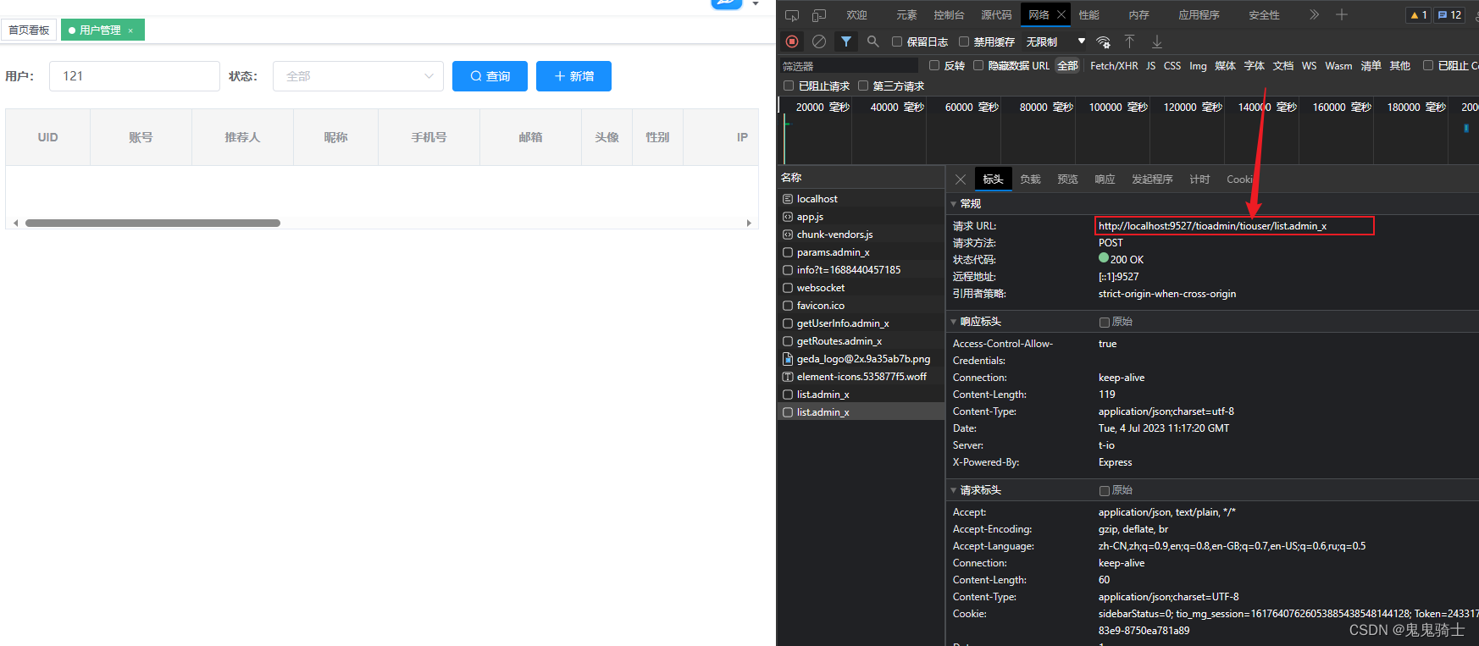Select the chunk-vendors.js request row
1479x646 pixels.
(x=861, y=235)
